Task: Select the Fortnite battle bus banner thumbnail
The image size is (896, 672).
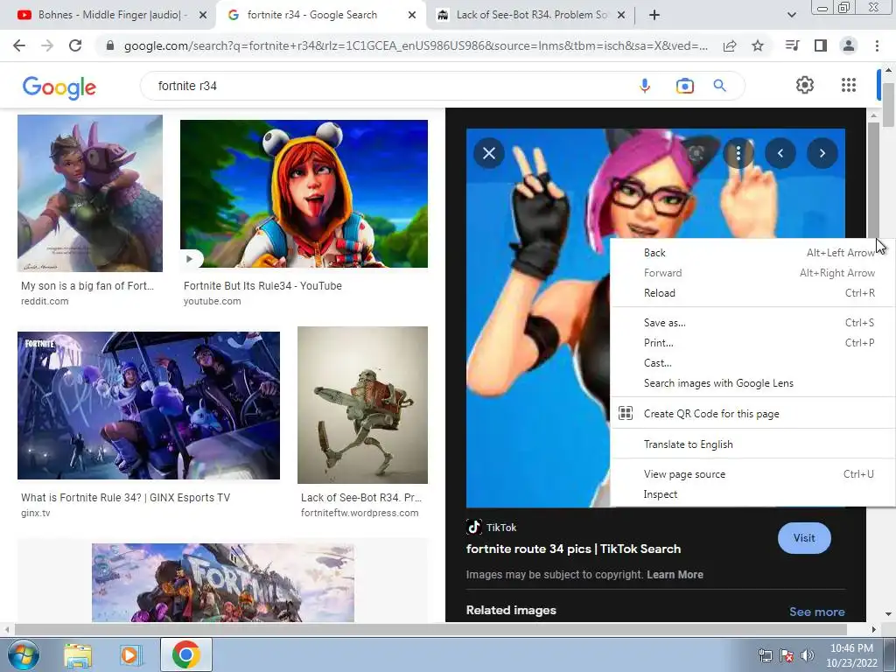Action: pyautogui.click(x=223, y=582)
